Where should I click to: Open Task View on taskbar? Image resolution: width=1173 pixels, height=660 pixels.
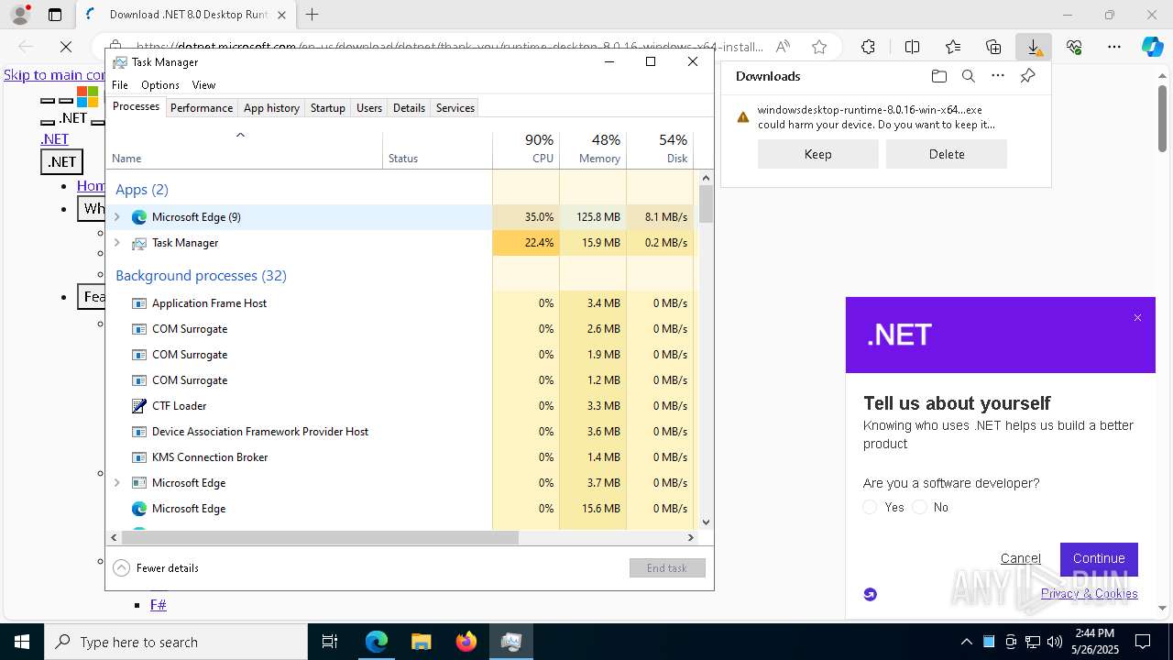[x=330, y=642]
